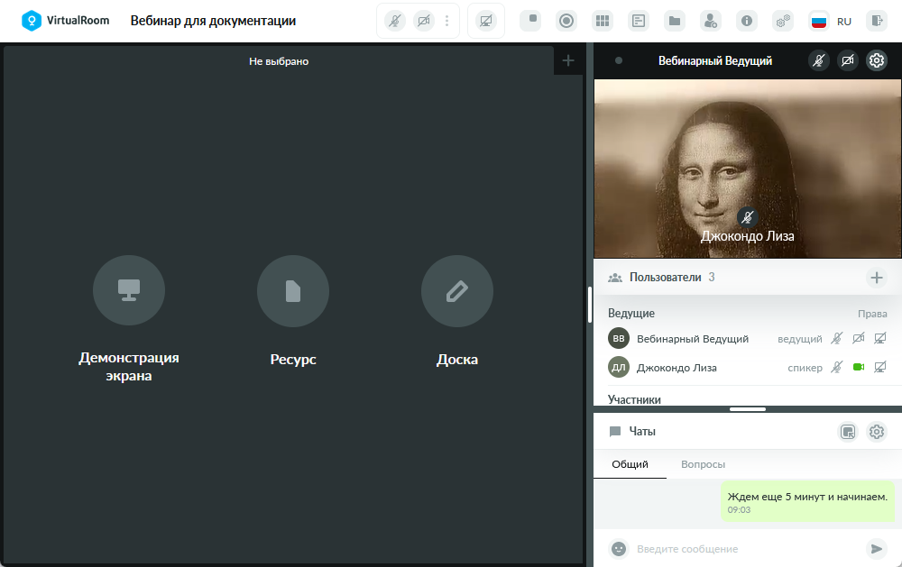
Task: Click the ДЛ avatar of Джоконда Лиза
Action: click(x=619, y=367)
